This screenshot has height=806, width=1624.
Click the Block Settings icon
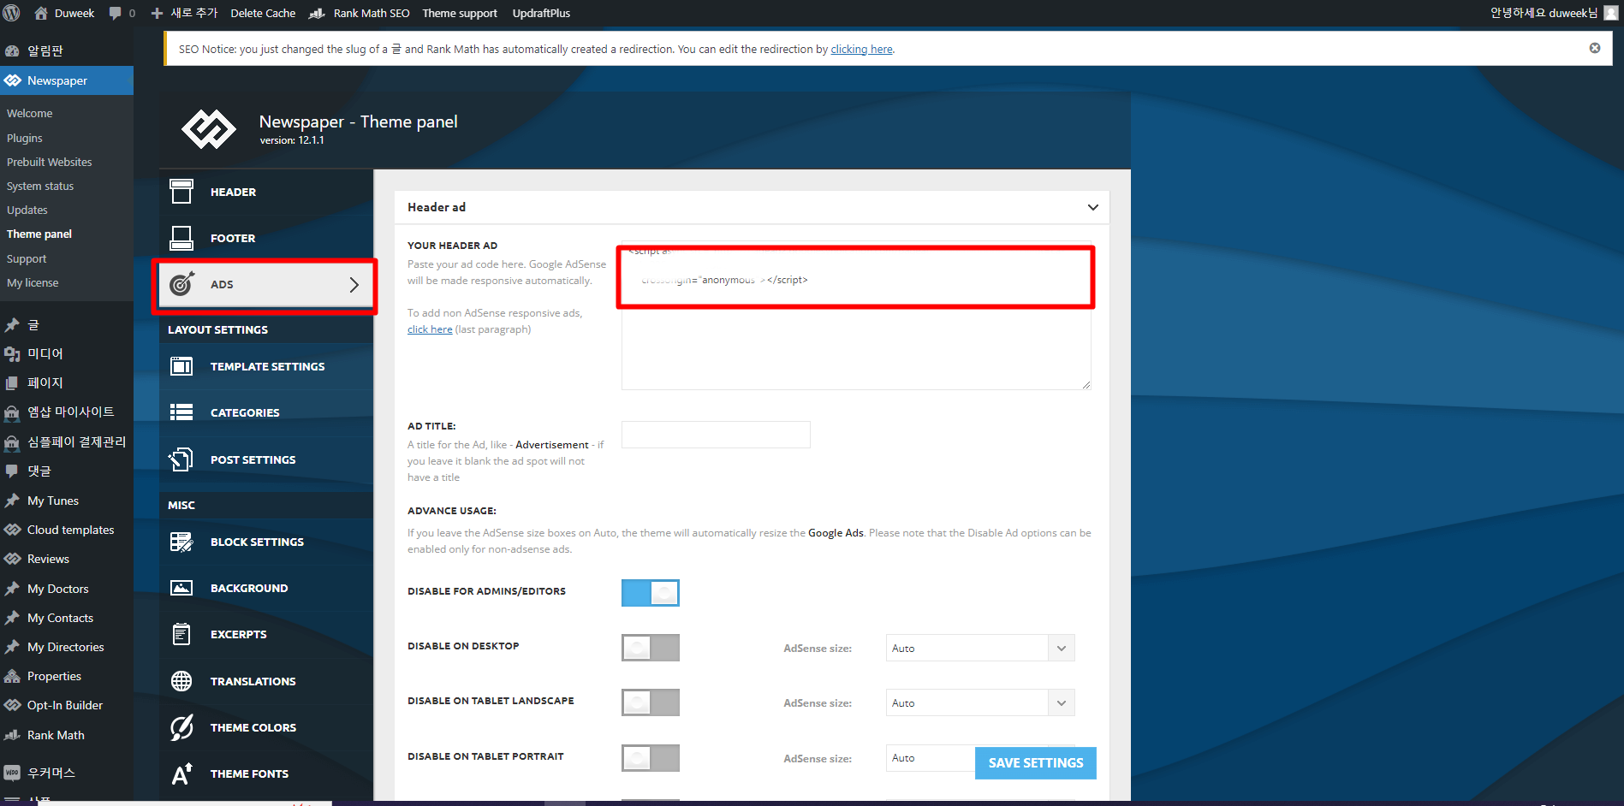(181, 542)
